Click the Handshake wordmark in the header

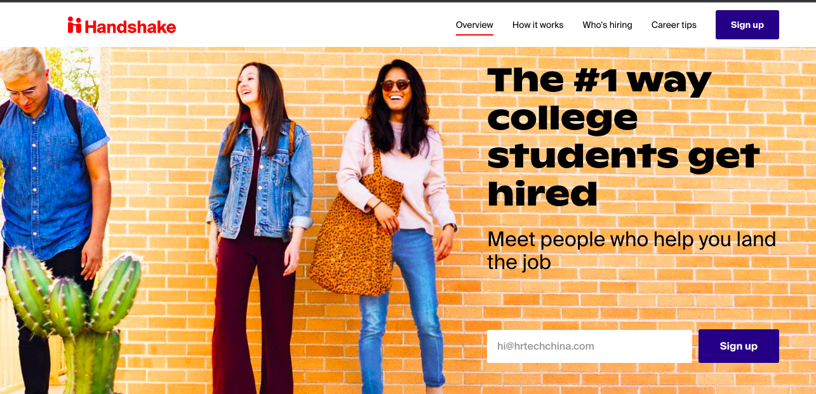pyautogui.click(x=130, y=26)
